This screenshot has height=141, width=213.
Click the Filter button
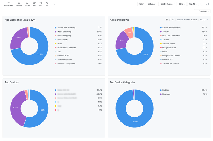click(141, 4)
